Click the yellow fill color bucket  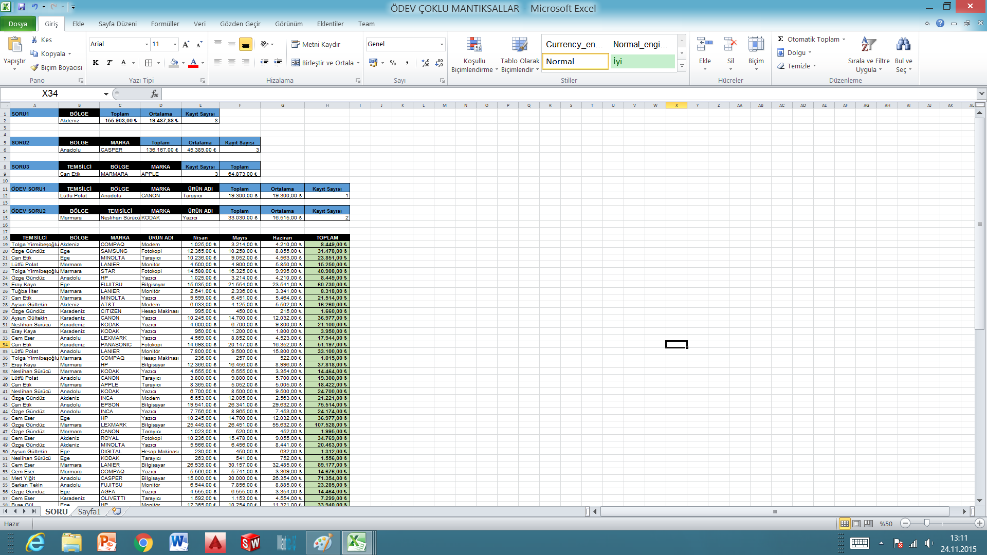pyautogui.click(x=174, y=63)
